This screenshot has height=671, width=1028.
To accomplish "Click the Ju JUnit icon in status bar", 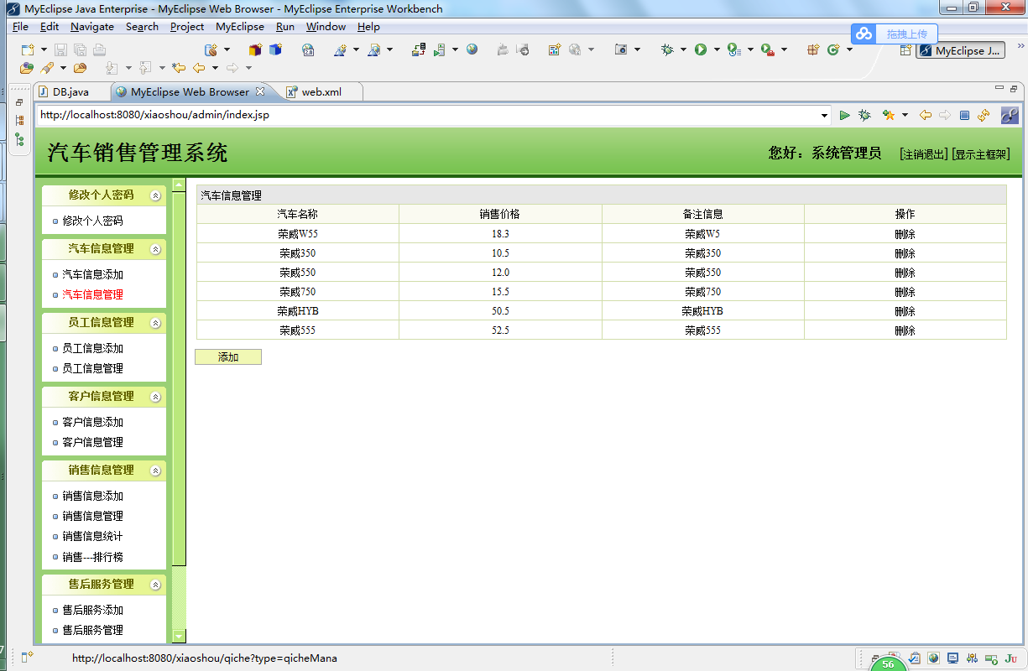I will 1010,659.
